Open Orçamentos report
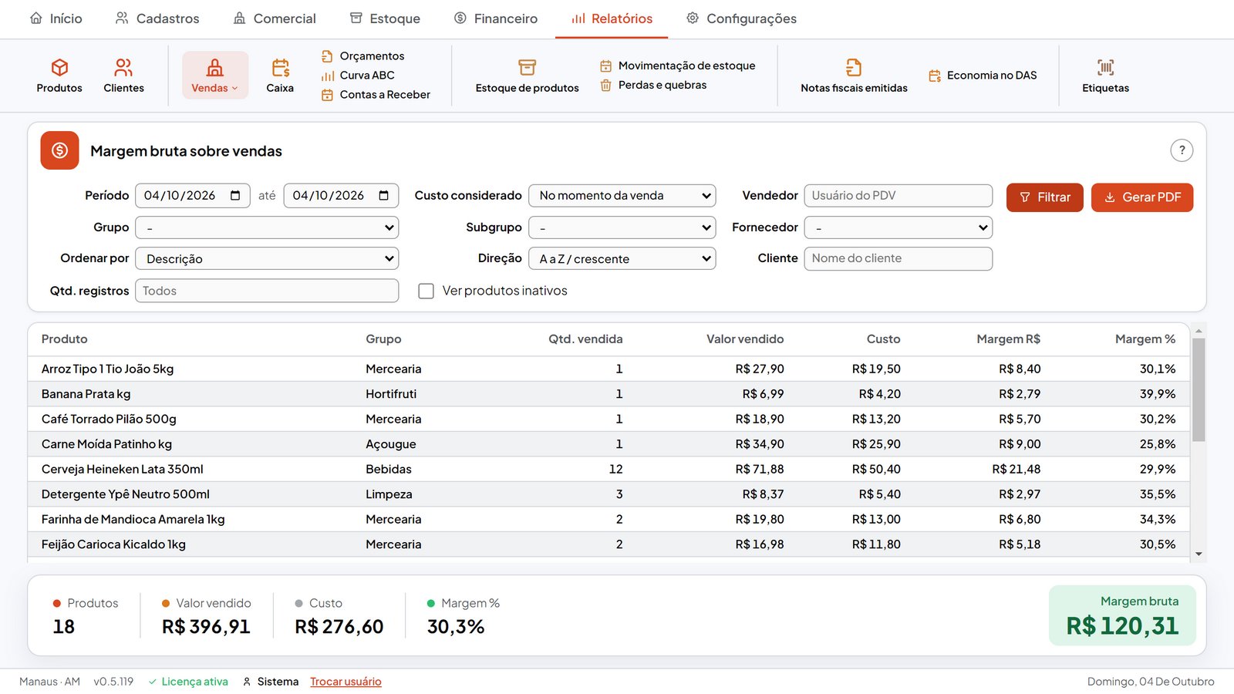 [x=363, y=56]
